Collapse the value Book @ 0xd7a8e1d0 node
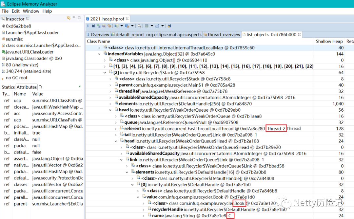The height and width of the screenshot is (219, 354). (x=138, y=197)
